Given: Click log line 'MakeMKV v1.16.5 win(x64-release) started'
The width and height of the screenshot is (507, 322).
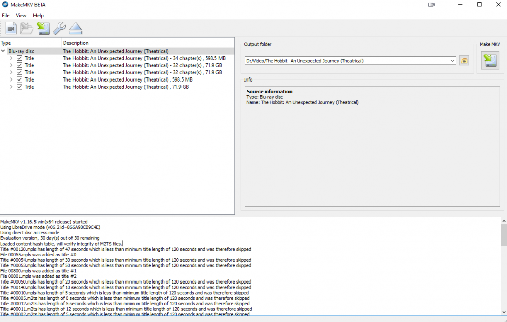Looking at the screenshot, I should click(x=44, y=222).
